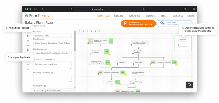219x103 pixels.
Task: Center the diagram with the target icon
Action: (87, 31)
